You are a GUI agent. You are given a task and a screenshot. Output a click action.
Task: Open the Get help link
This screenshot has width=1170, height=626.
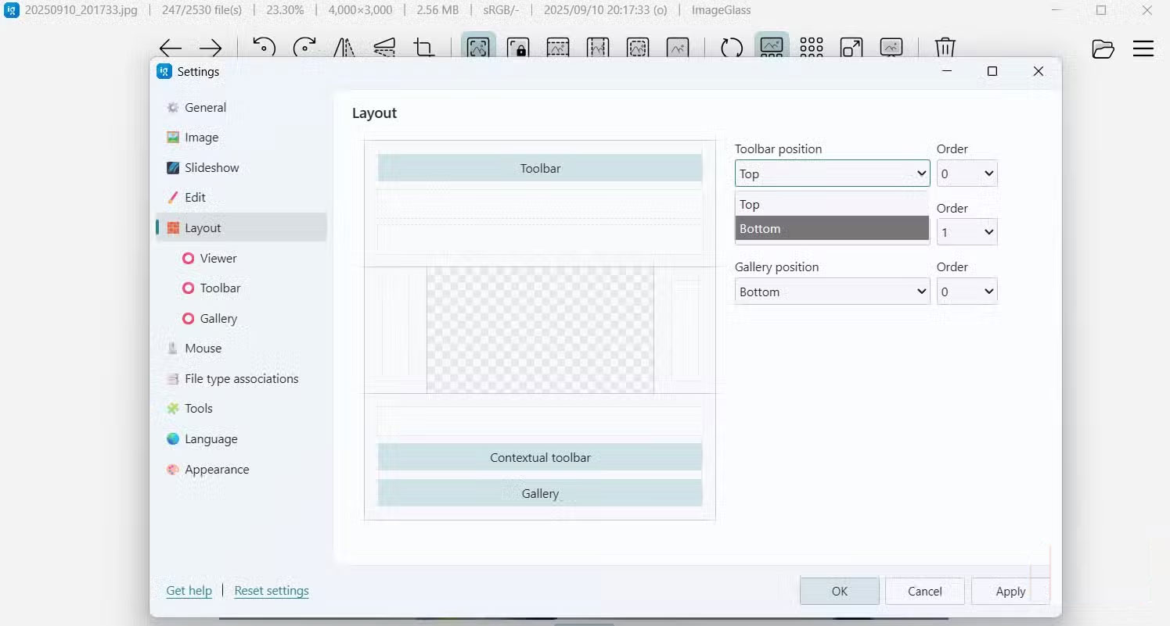tap(189, 590)
